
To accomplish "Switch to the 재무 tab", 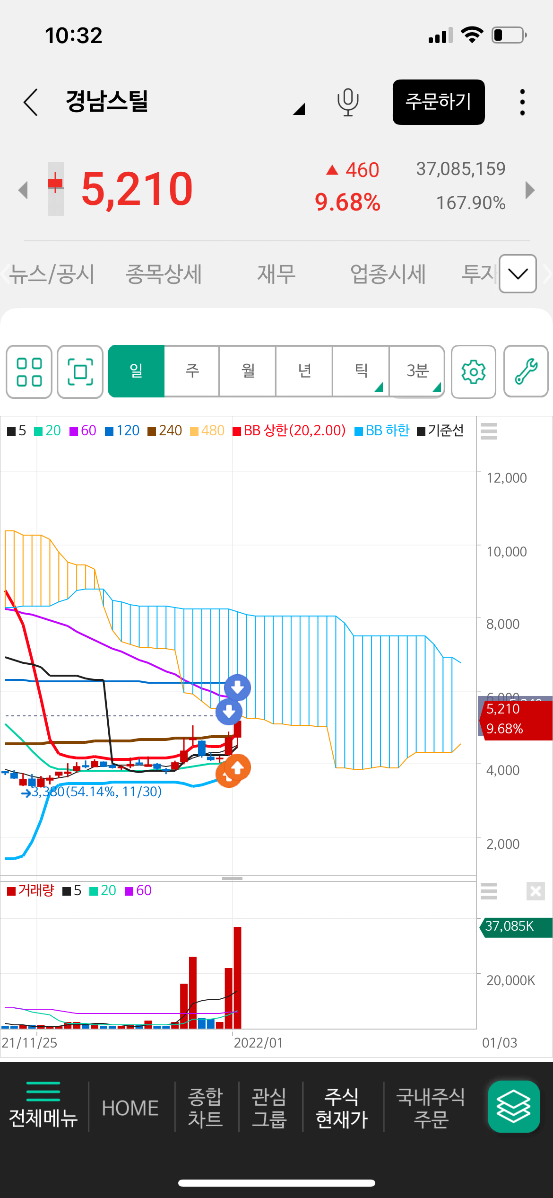I will pos(276,274).
